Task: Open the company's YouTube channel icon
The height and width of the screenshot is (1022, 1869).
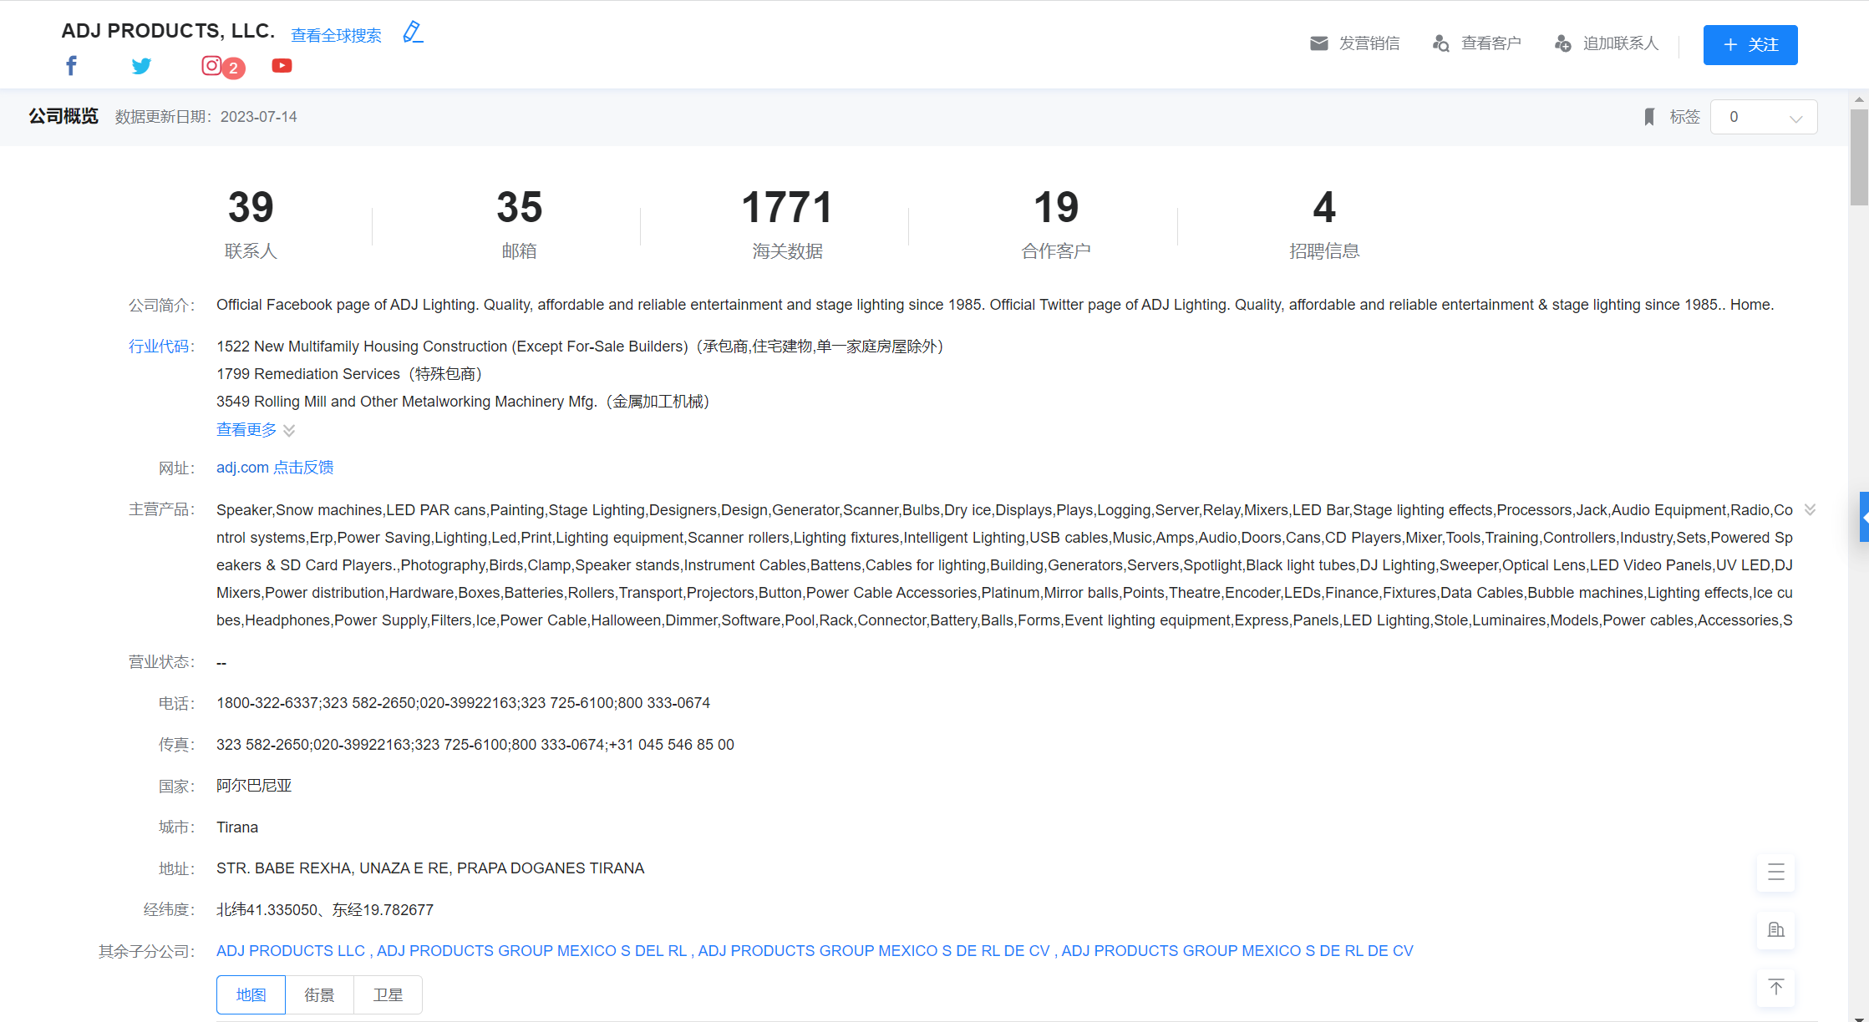Action: (282, 65)
